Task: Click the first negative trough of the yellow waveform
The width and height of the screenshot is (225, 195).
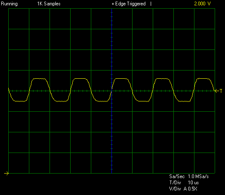Action: (x=20, y=101)
